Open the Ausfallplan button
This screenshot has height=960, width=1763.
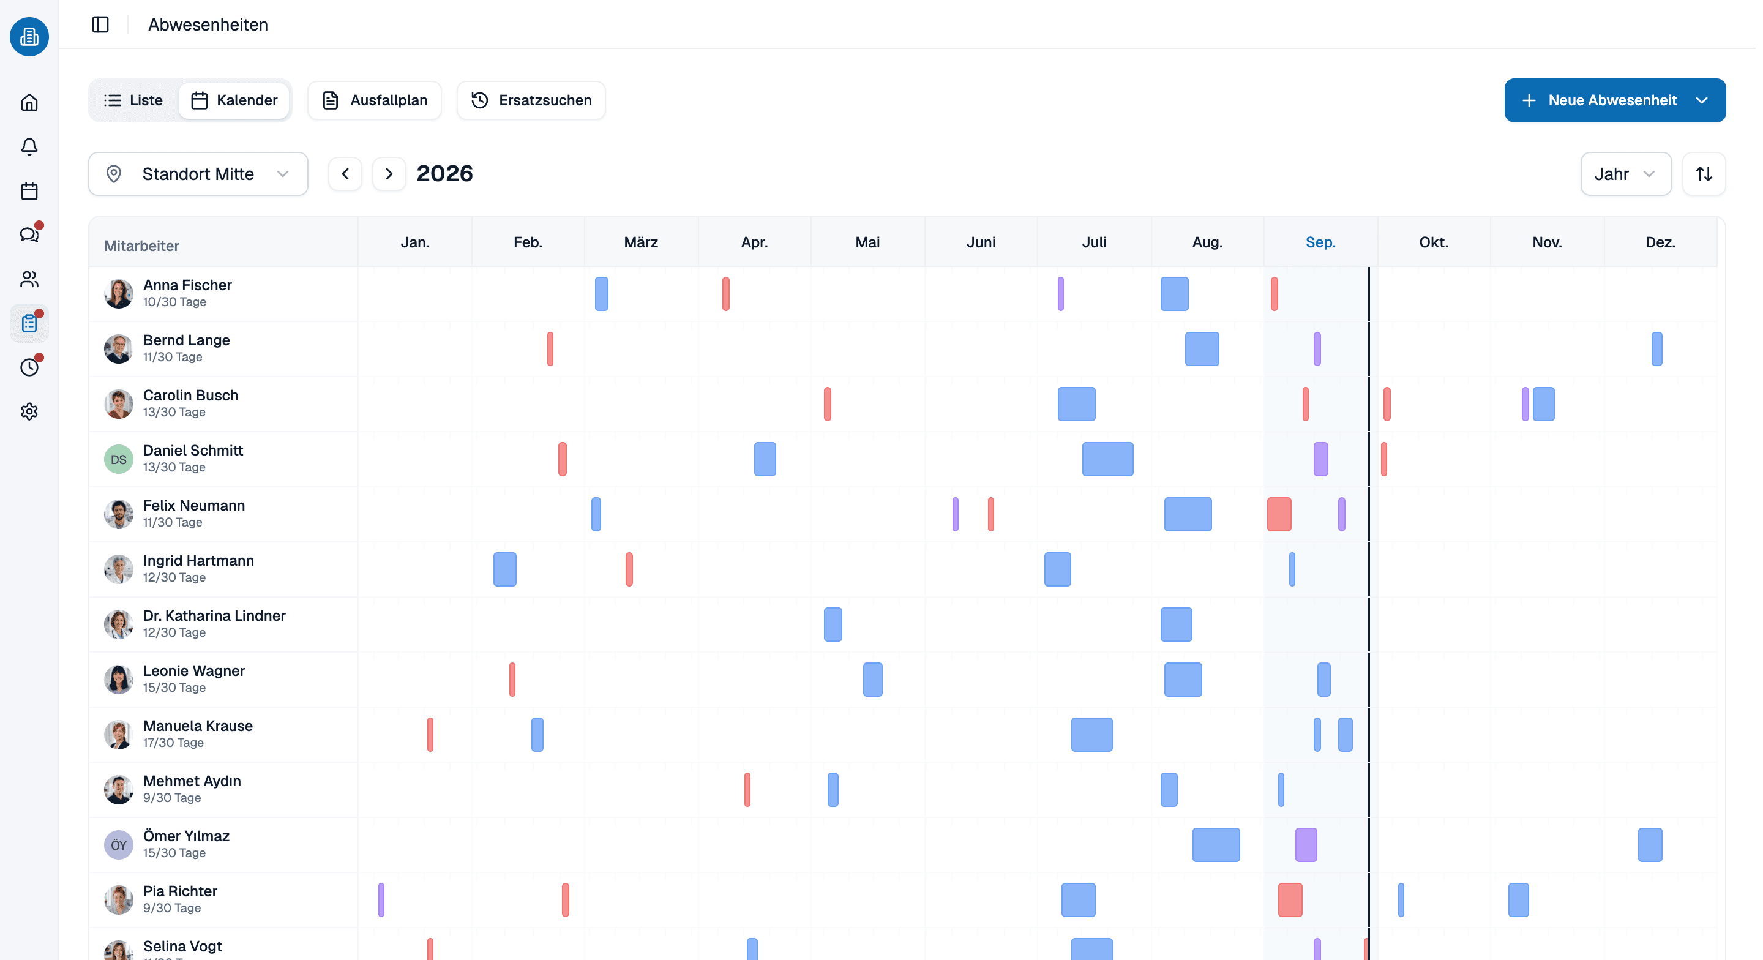[375, 100]
